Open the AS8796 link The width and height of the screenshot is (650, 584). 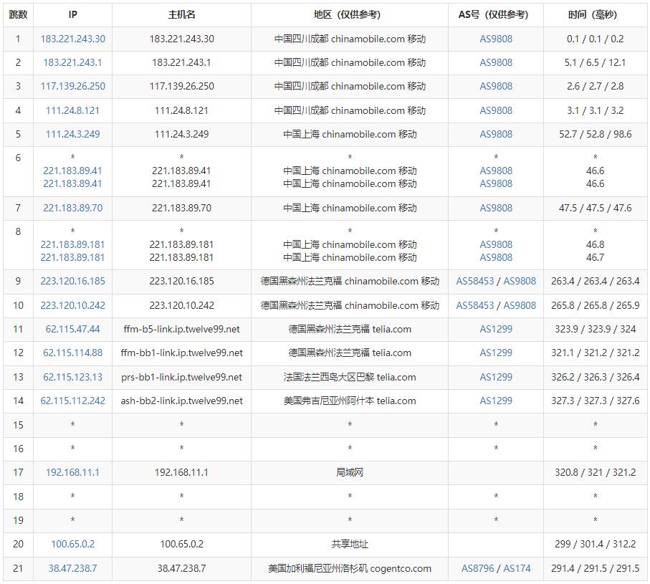click(x=477, y=568)
